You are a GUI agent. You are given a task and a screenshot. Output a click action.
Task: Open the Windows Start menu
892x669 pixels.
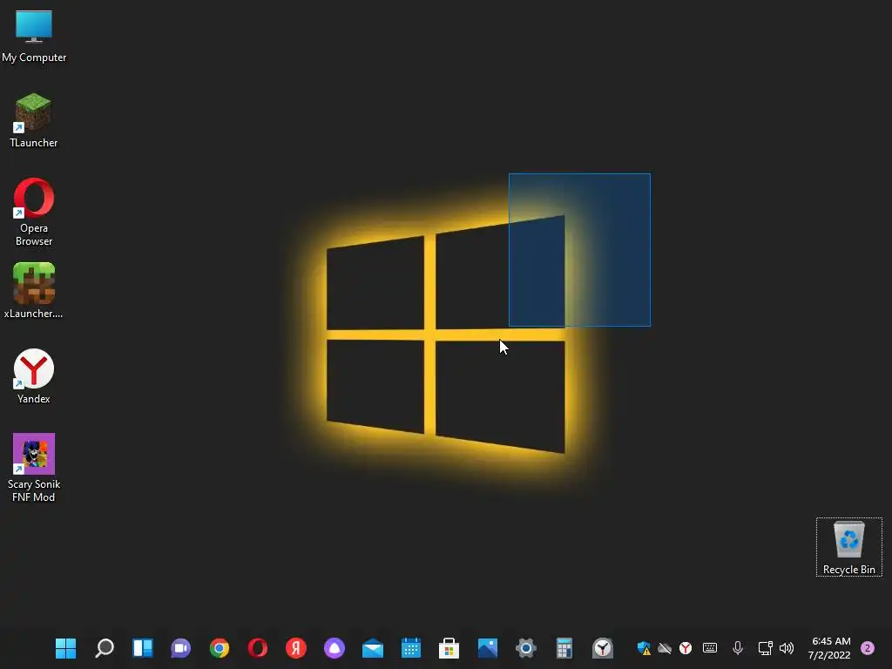point(65,648)
